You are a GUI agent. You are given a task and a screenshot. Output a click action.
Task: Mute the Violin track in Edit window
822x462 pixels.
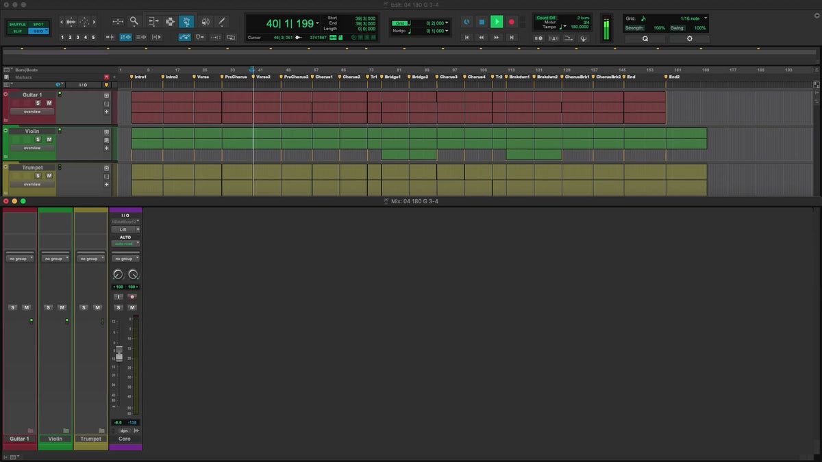[49, 139]
